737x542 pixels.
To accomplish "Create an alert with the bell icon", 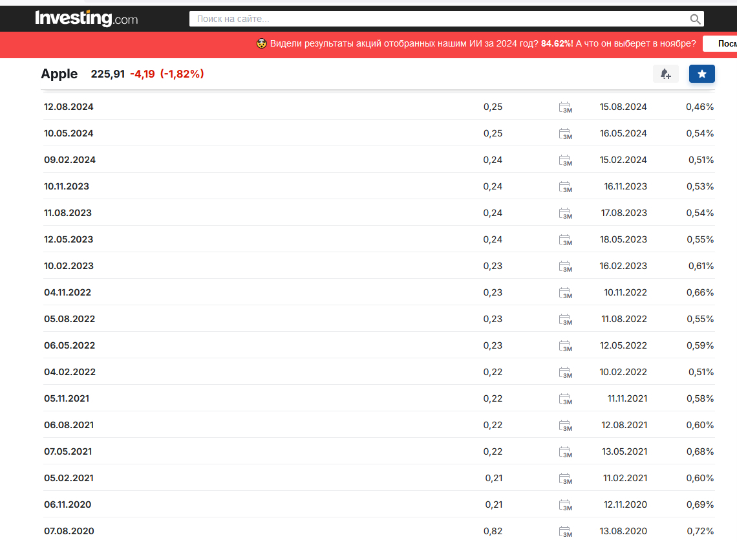I will click(665, 74).
